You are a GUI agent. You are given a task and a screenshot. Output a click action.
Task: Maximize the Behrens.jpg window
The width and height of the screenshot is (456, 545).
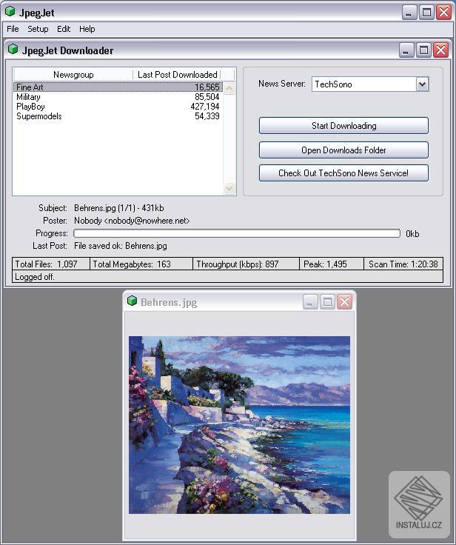[327, 302]
